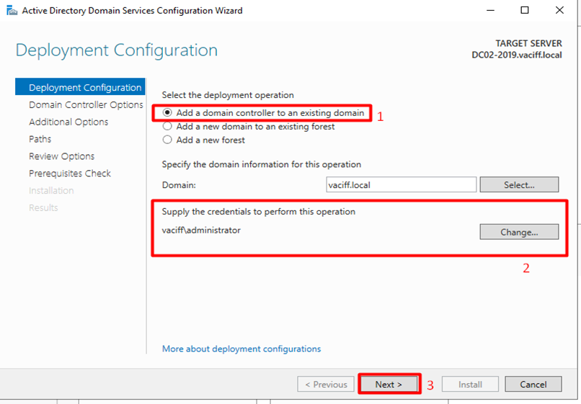Click the wizard app icon in title bar
Screen dimensions: 581x404
tap(11, 11)
